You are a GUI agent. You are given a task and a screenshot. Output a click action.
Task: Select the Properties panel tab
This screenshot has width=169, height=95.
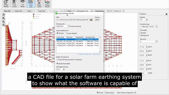point(143,14)
